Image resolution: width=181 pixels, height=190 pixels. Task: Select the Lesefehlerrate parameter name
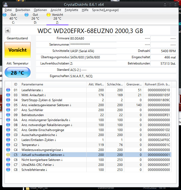(32, 90)
